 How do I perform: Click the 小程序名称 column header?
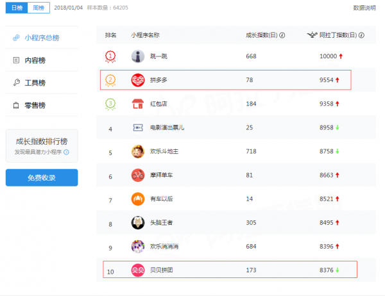(x=146, y=35)
